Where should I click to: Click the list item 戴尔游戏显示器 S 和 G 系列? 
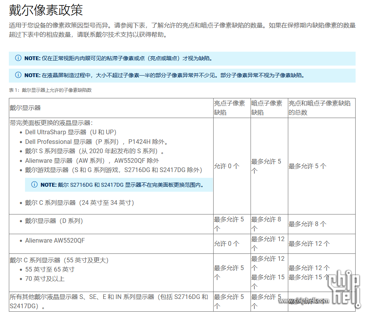click(x=114, y=170)
